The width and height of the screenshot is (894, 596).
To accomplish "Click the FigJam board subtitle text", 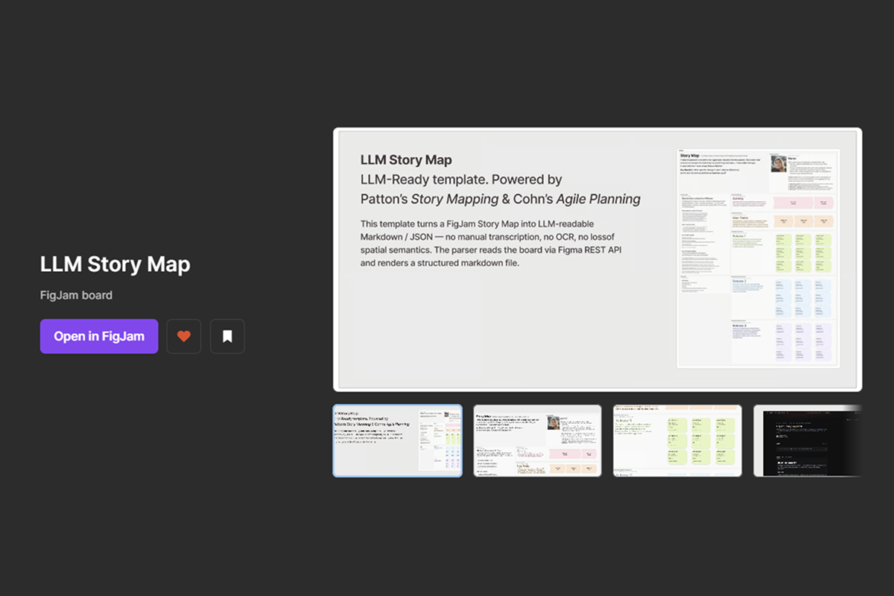I will click(x=77, y=295).
